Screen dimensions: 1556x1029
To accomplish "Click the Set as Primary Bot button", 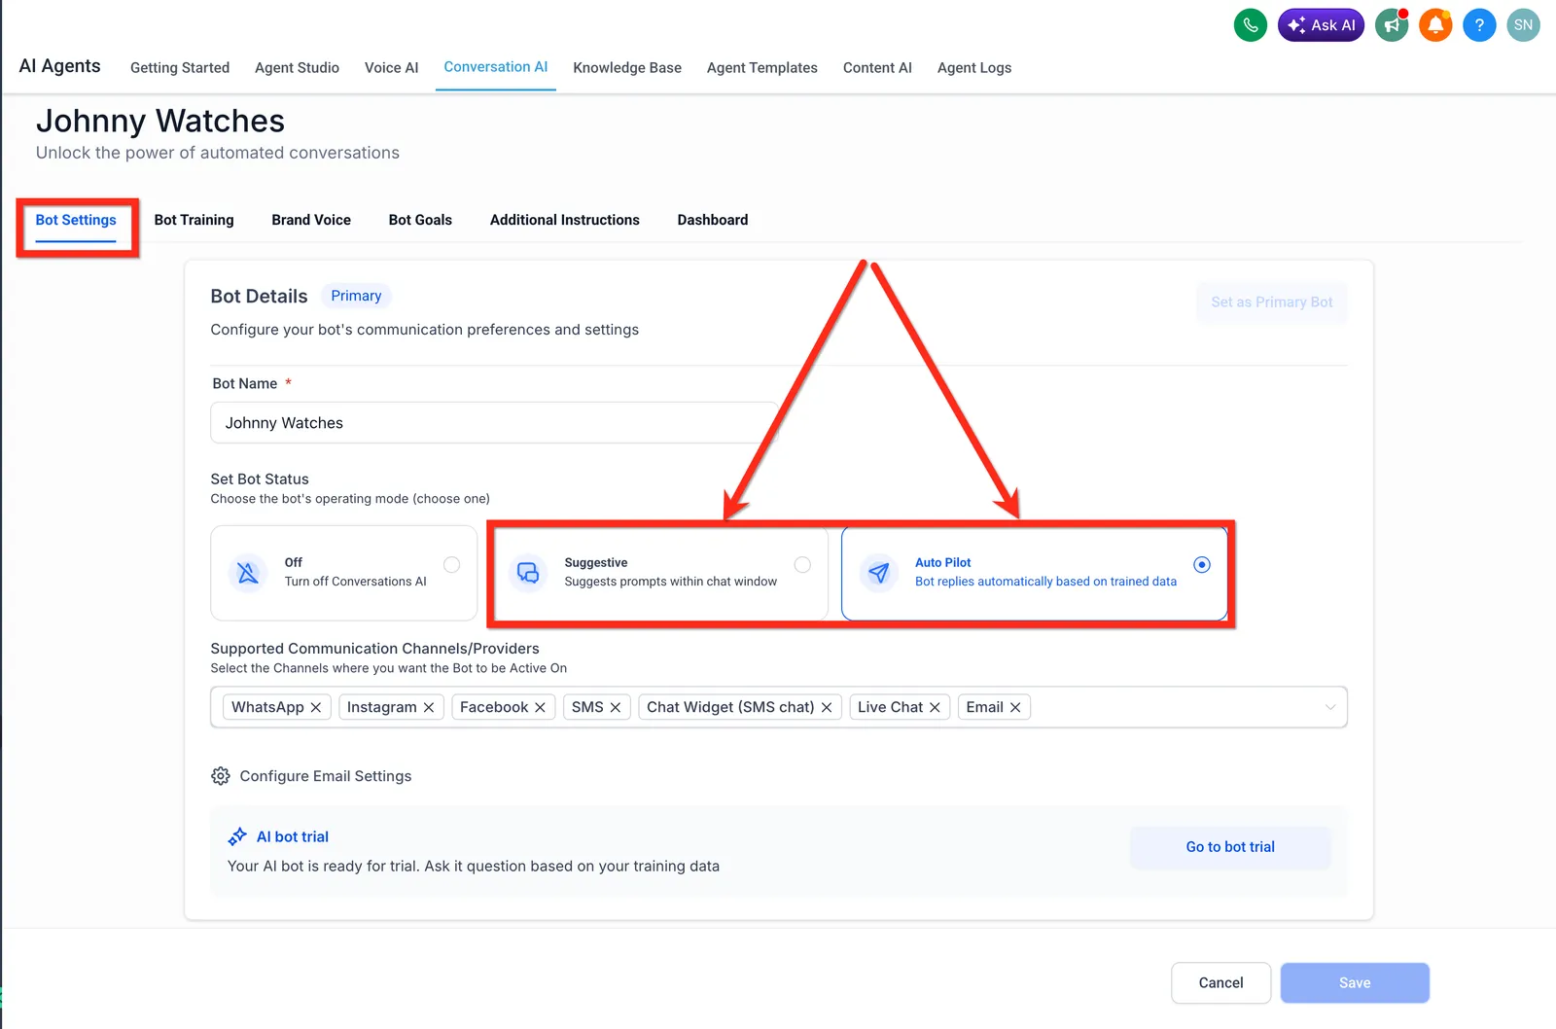I will tap(1272, 302).
